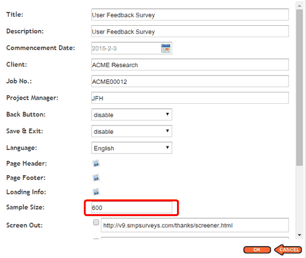Click the scrollbar down arrow
The height and width of the screenshot is (258, 306).
(299, 235)
